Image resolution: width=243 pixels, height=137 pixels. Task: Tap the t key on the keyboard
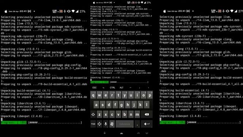[x=118, y=95]
